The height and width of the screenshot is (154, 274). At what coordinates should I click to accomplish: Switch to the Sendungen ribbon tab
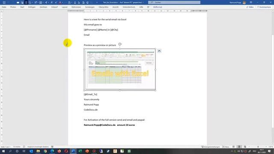(90, 7)
